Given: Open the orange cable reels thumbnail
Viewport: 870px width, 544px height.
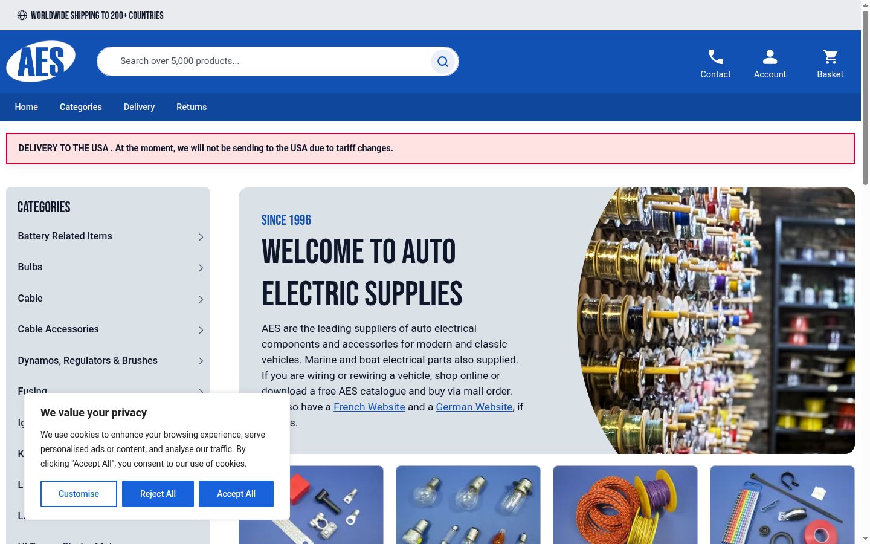Looking at the screenshot, I should point(625,505).
